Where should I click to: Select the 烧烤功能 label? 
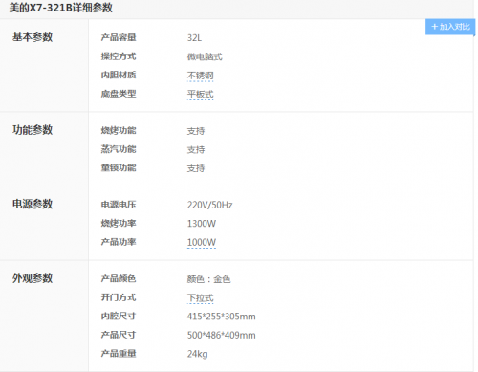coord(119,130)
